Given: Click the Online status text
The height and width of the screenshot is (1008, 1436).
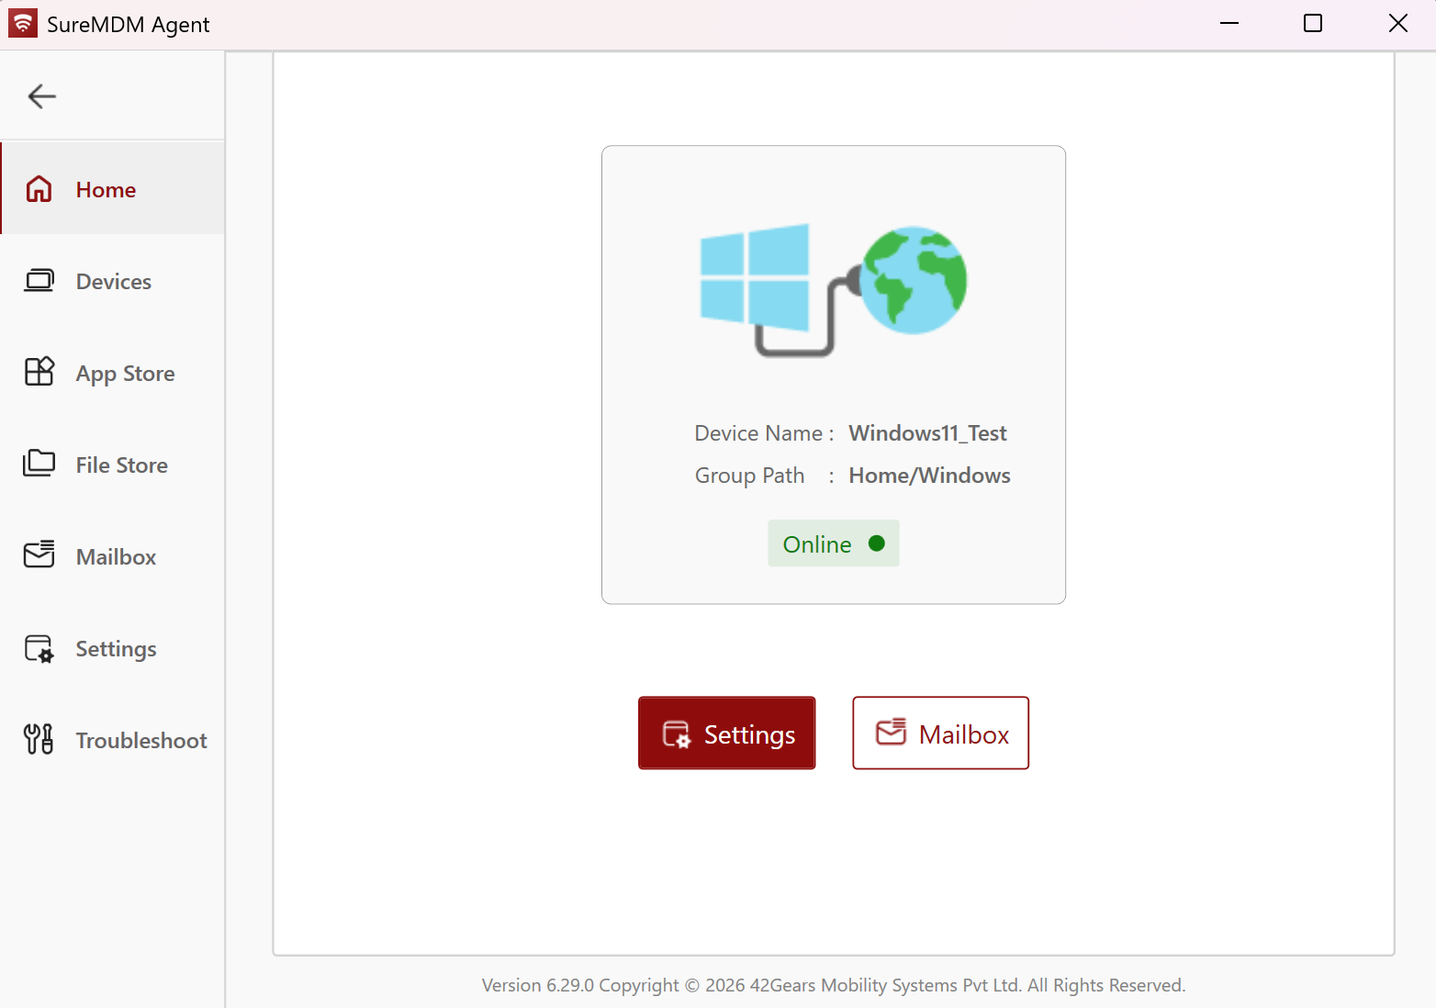Looking at the screenshot, I should click(x=817, y=544).
